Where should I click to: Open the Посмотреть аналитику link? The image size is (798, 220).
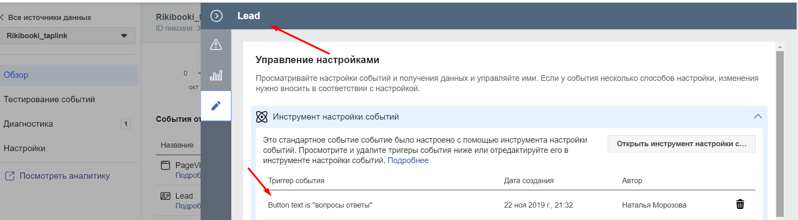(64, 176)
